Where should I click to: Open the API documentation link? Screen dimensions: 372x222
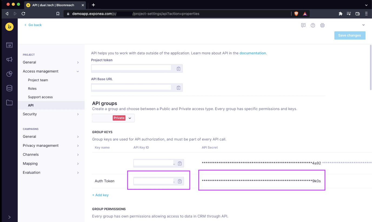[x=253, y=53]
